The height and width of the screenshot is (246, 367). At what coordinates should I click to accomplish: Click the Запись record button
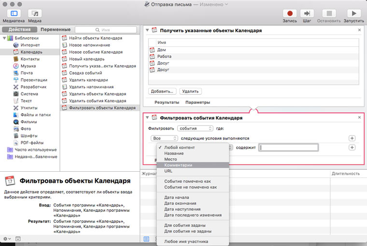point(291,14)
